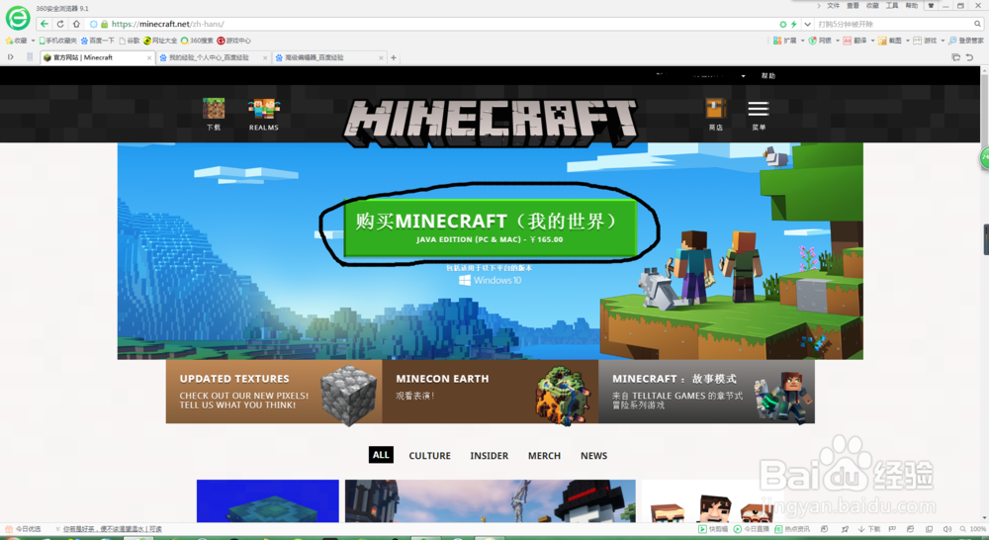Click the skin shirt icon in title bar
Screen dimensions: 989x540
click(x=931, y=6)
